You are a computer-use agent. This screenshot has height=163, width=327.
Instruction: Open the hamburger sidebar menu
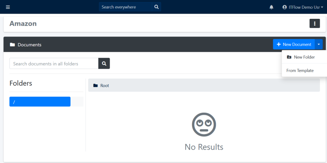pos(8,7)
